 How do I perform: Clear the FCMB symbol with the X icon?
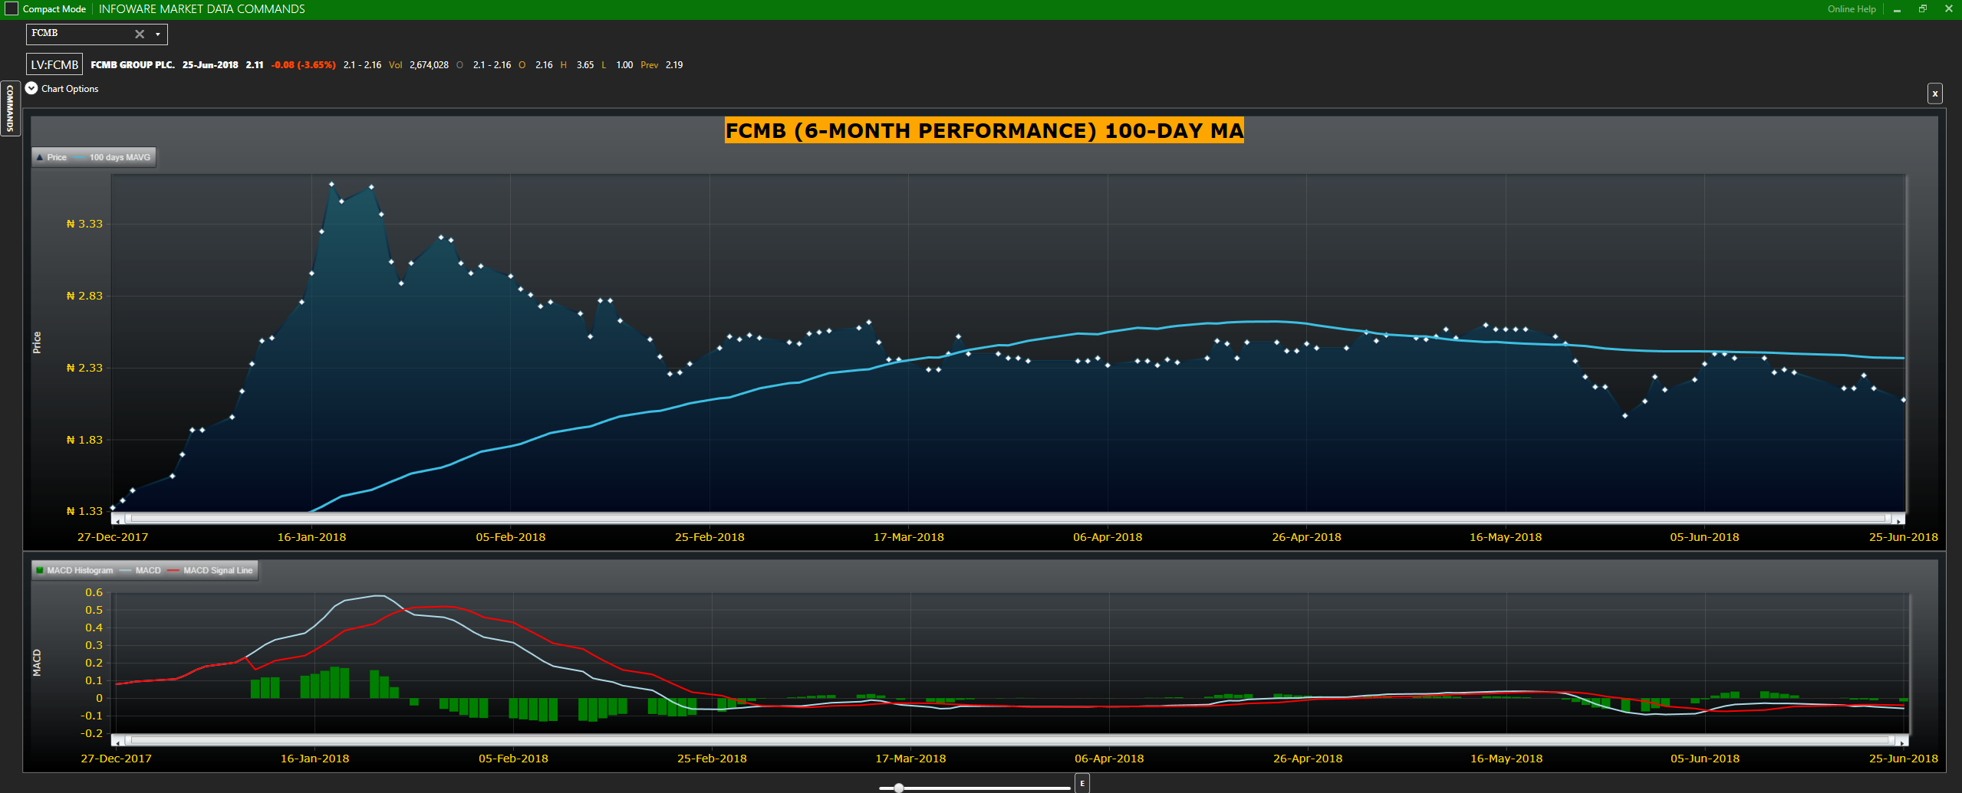tap(140, 34)
